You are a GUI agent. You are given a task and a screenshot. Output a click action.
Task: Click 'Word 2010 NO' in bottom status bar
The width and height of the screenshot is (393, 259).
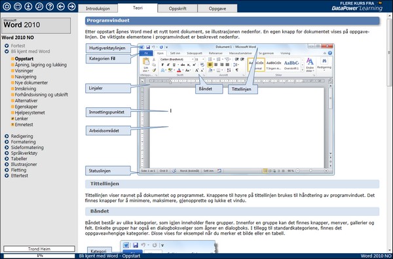point(376,256)
